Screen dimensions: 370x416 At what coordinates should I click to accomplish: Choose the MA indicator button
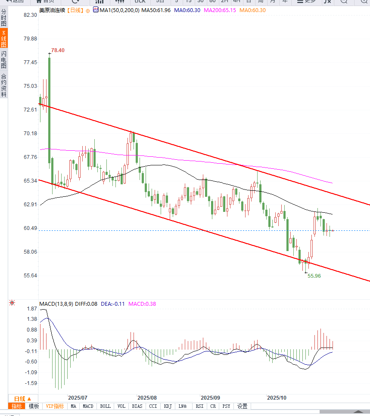tap(74, 406)
